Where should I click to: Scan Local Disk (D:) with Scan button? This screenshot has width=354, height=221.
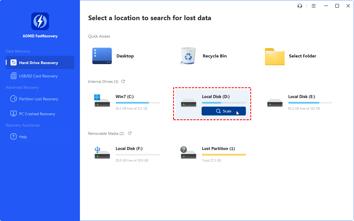click(224, 111)
